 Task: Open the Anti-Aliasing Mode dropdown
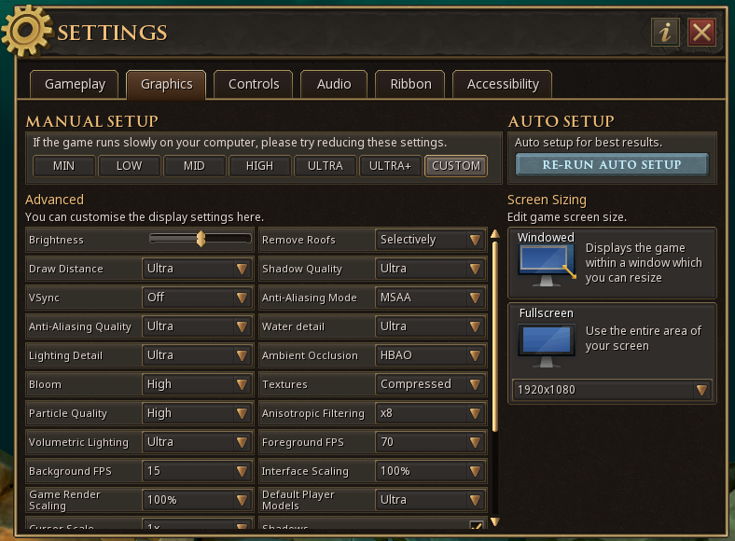click(430, 298)
